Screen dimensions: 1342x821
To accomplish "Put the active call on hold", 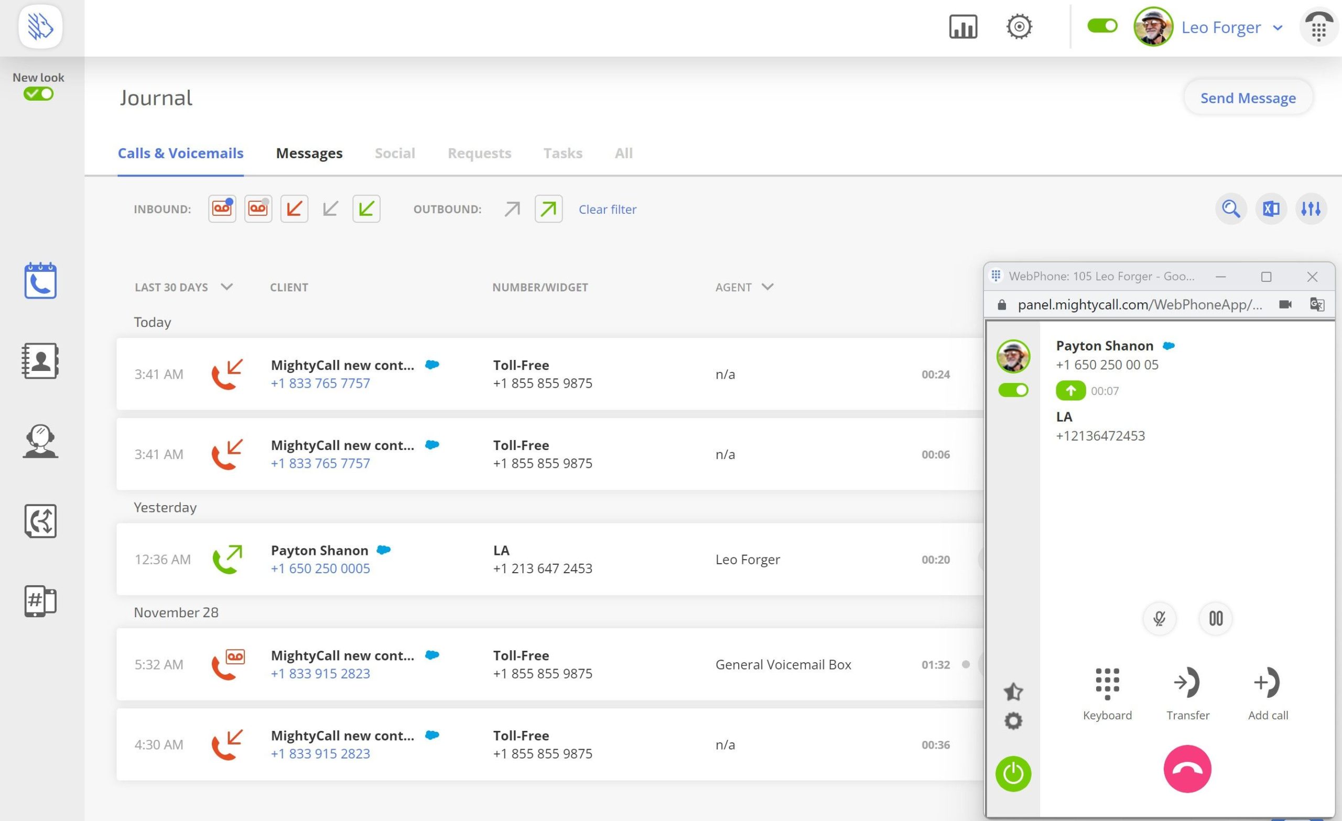I will tap(1216, 618).
